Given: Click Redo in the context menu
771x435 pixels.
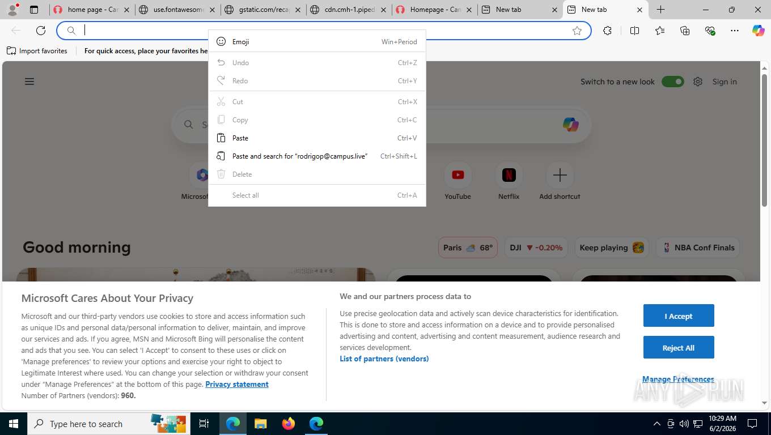Looking at the screenshot, I should point(317,80).
